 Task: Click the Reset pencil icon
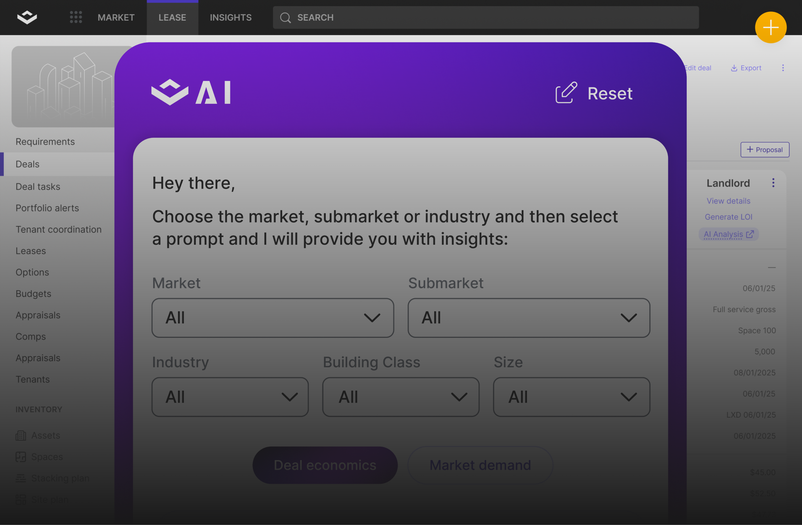tap(566, 93)
